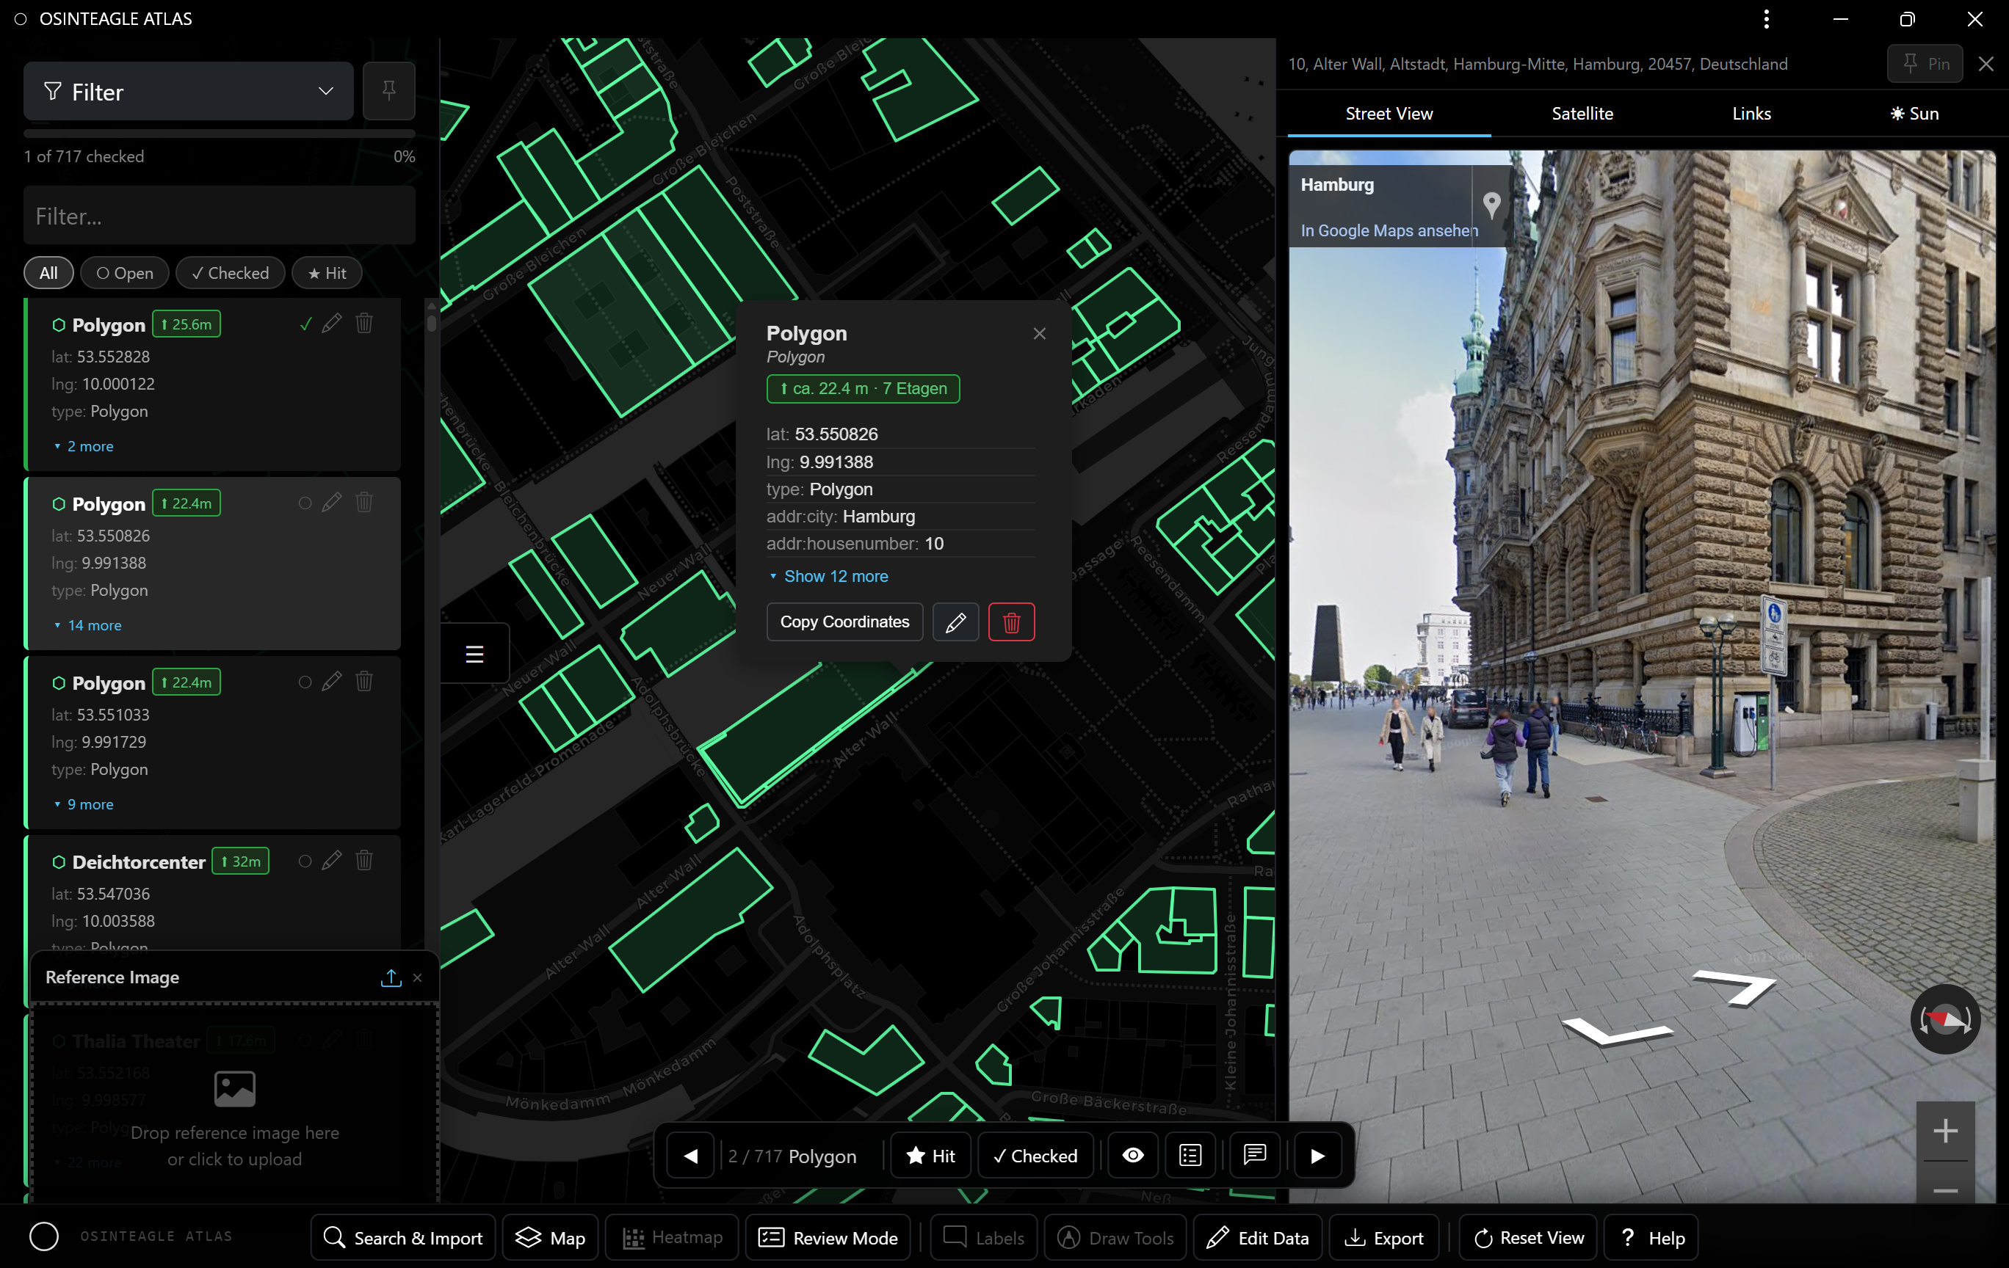2009x1268 pixels.
Task: Click the red trash icon in Polygon popup
Action: (1012, 623)
